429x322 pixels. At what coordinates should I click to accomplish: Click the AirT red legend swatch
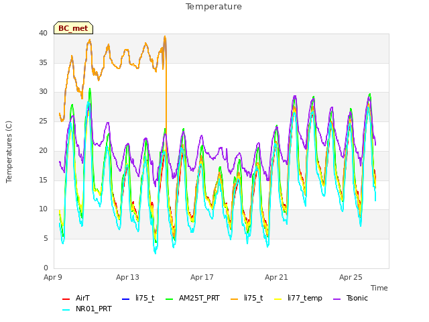[66, 299]
